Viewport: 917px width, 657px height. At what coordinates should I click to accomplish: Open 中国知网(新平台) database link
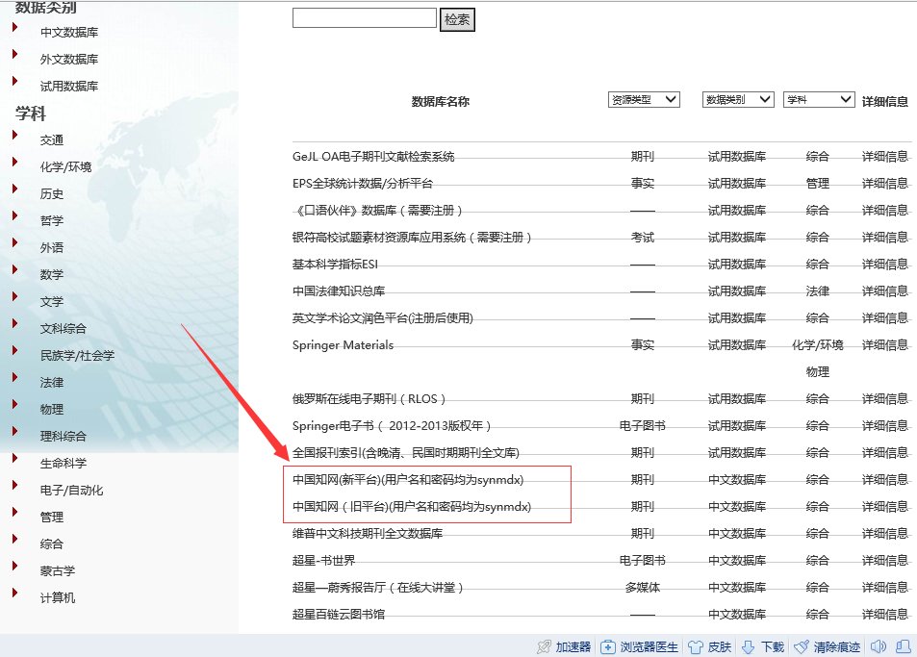(408, 479)
